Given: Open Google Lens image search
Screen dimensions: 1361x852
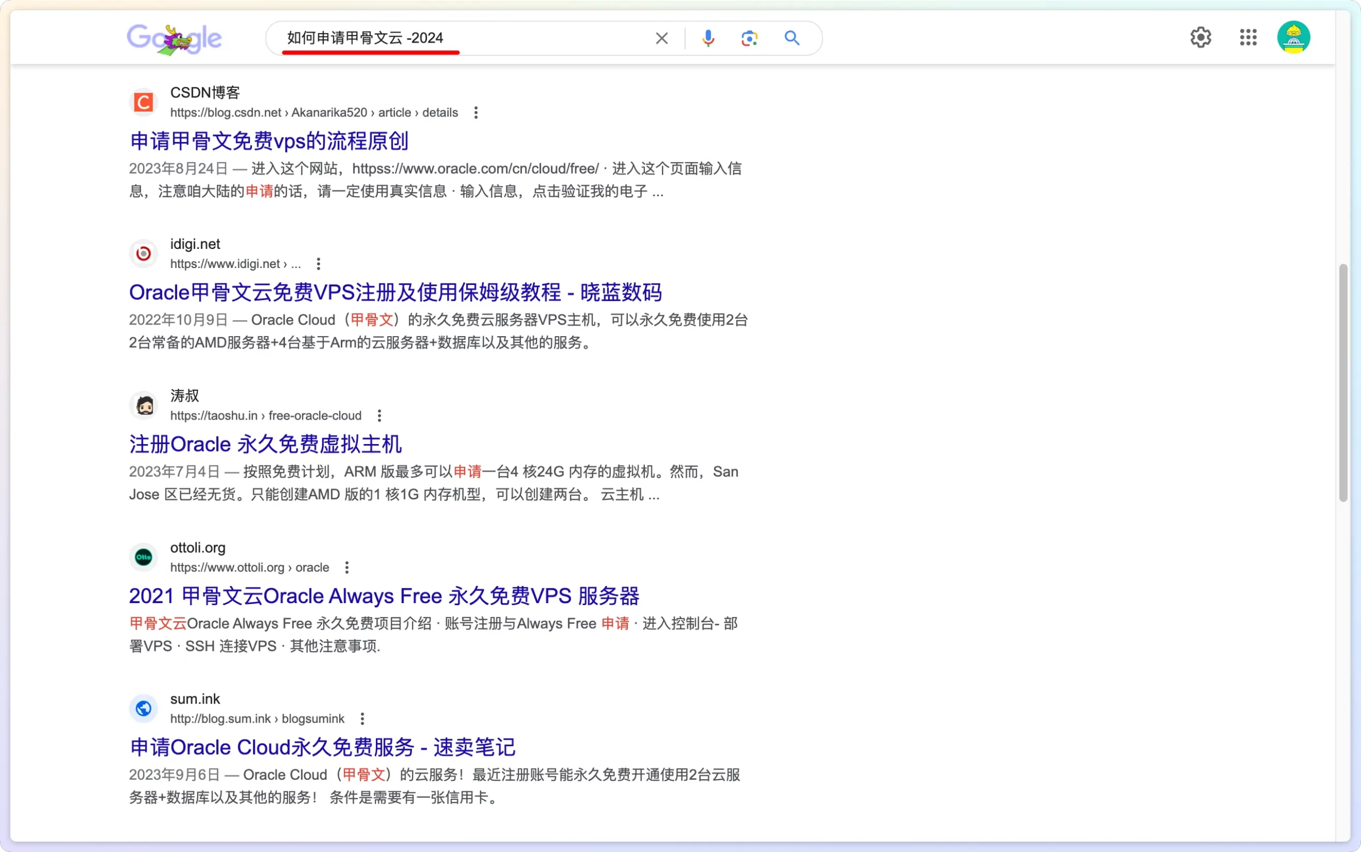Looking at the screenshot, I should [749, 38].
